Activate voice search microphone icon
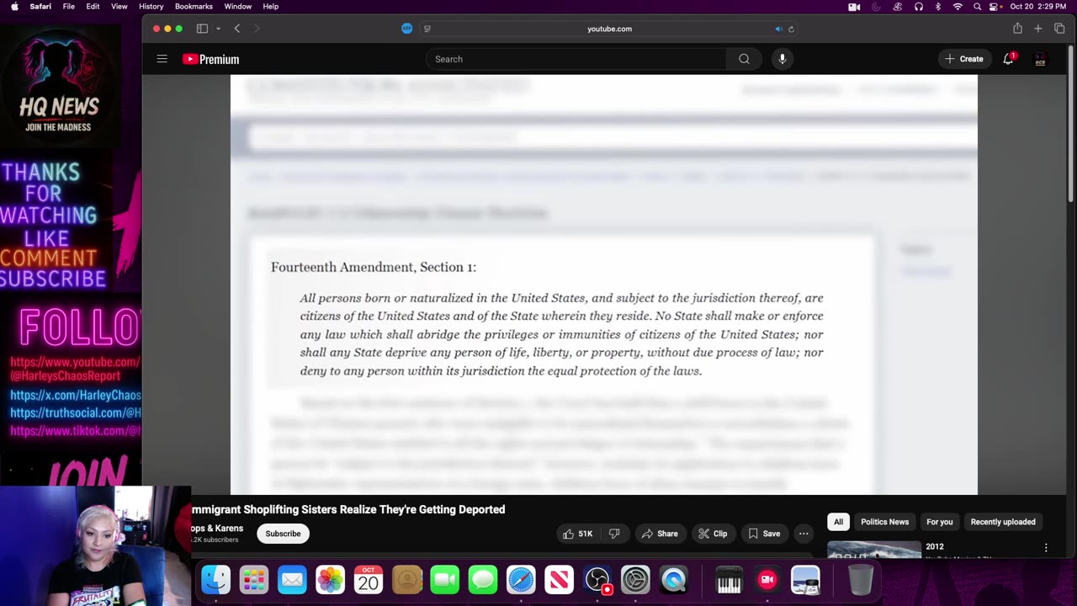 (x=782, y=59)
